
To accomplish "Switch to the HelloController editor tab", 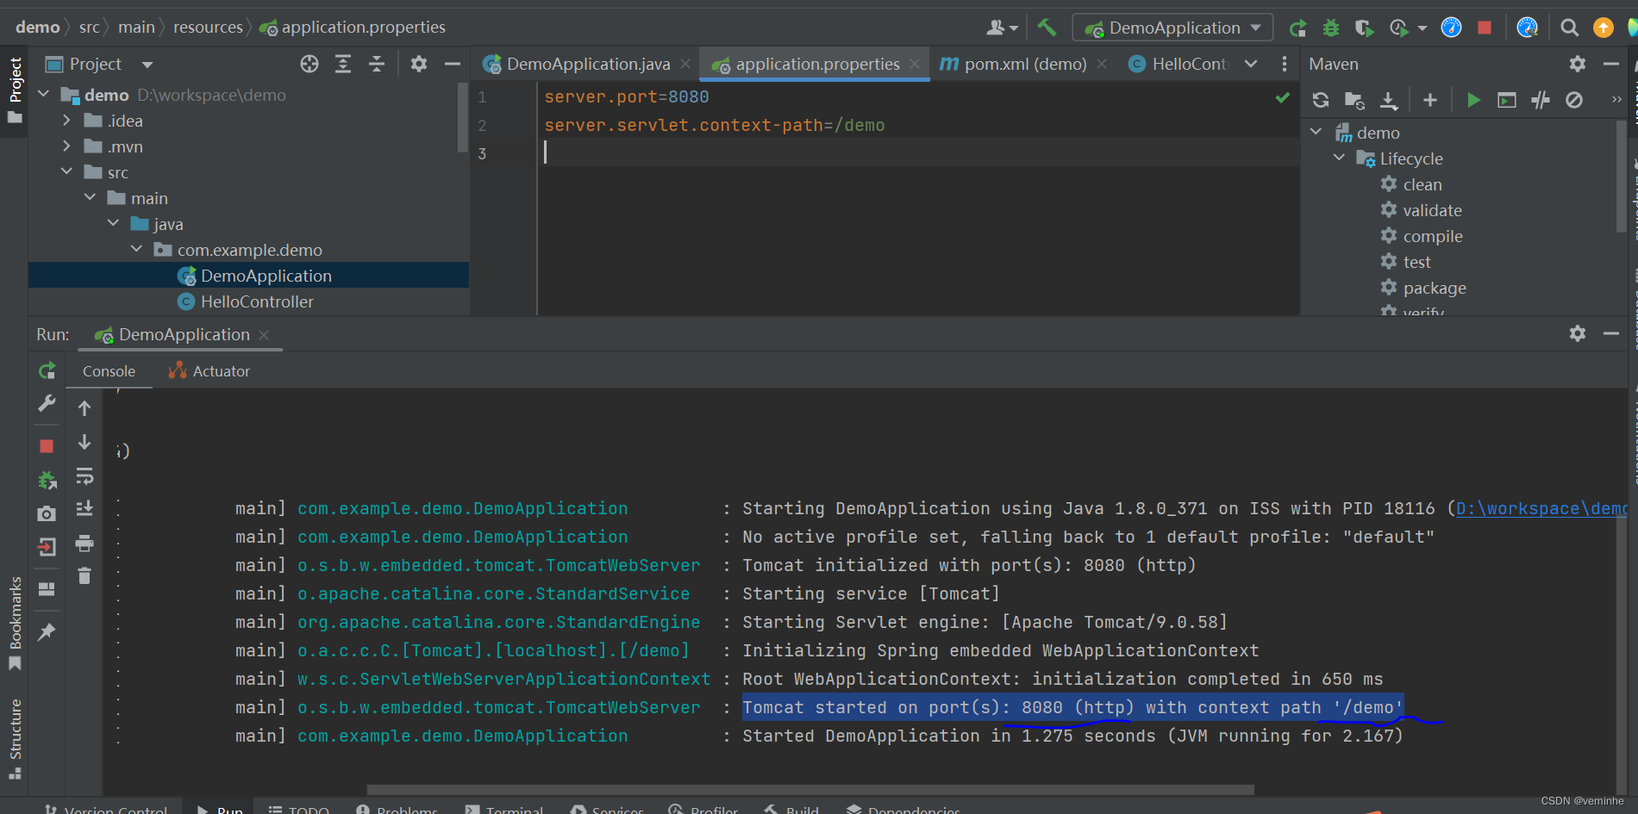I will click(x=1178, y=64).
